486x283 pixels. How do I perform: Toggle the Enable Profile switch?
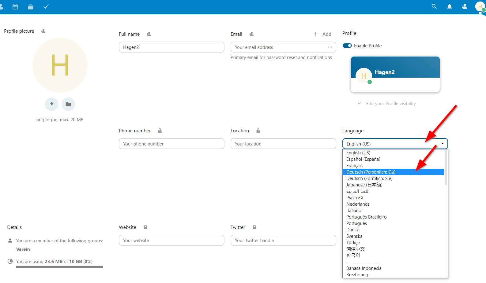coord(347,46)
